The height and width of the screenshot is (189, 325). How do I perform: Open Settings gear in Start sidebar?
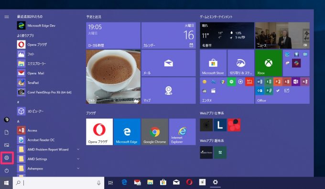7,158
